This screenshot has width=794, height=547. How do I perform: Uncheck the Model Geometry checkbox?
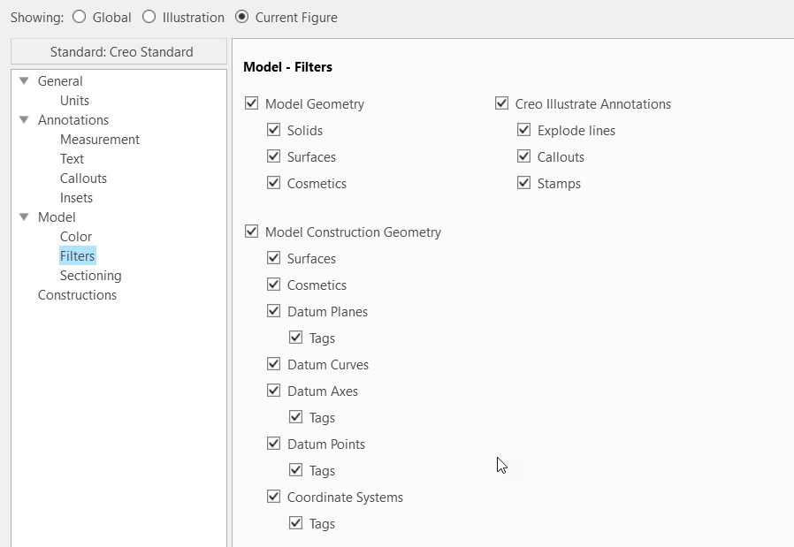[250, 103]
